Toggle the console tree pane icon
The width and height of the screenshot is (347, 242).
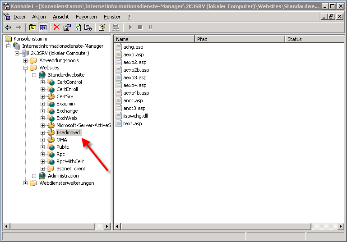click(43, 27)
